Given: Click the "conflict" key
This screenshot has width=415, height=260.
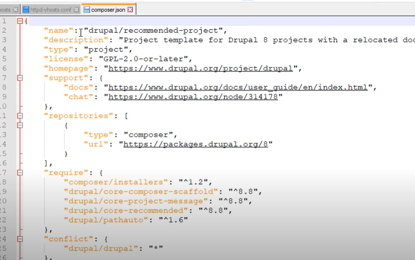Looking at the screenshot, I should point(69,239).
